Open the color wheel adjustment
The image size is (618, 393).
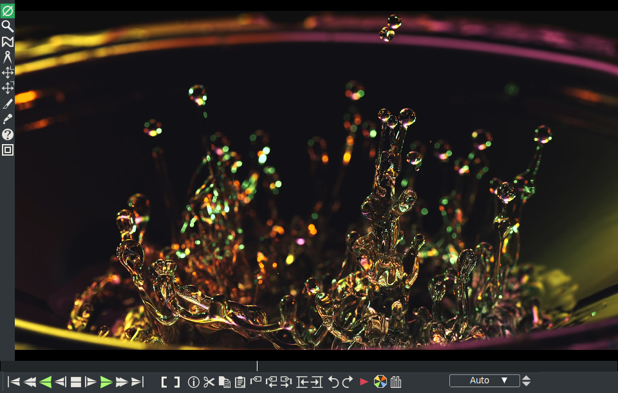[x=380, y=380]
